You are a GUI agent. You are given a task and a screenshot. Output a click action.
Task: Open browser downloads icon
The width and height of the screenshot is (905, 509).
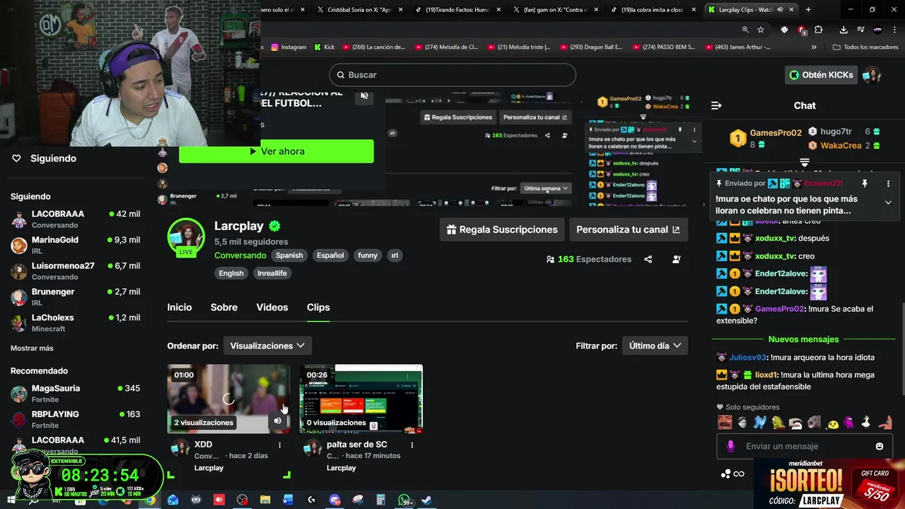coord(843,30)
